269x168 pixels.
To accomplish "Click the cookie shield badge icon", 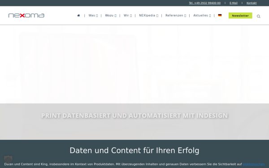I will click(8, 159).
